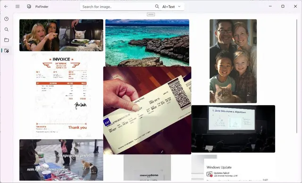The width and height of the screenshot is (302, 183).
Task: Click the magnifier icon in search box
Action: pos(157,7)
